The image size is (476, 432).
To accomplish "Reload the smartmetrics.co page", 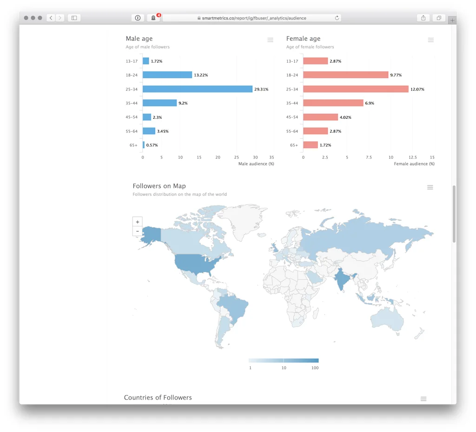I will tap(337, 18).
